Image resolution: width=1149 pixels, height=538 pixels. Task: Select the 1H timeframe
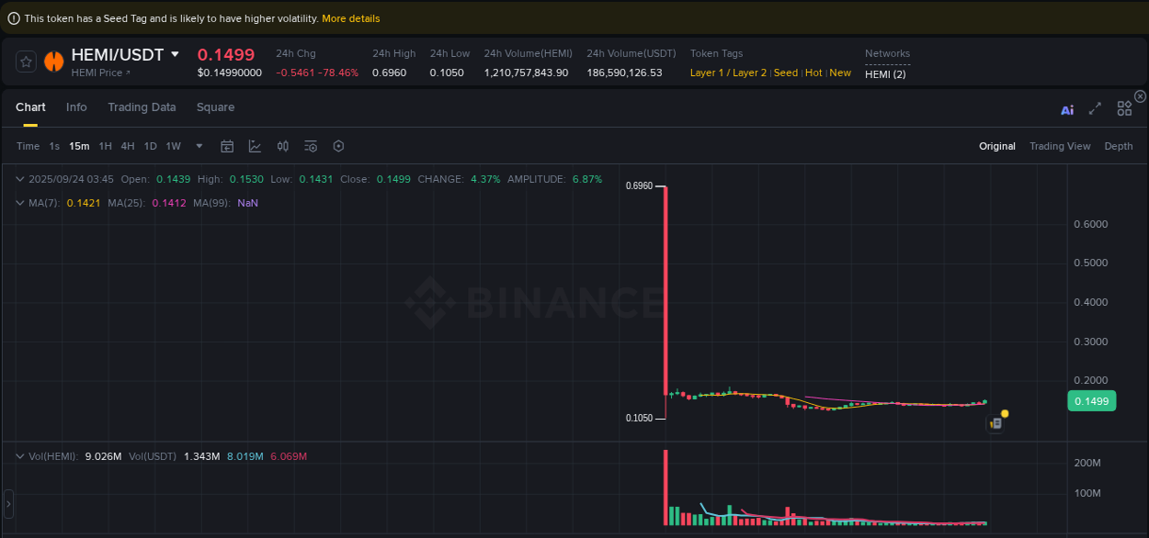click(105, 146)
